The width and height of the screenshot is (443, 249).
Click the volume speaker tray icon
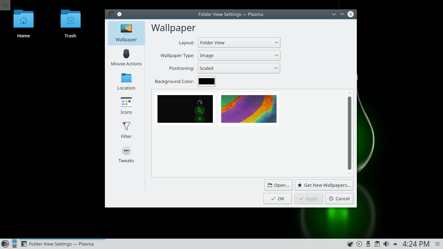pyautogui.click(x=386, y=244)
